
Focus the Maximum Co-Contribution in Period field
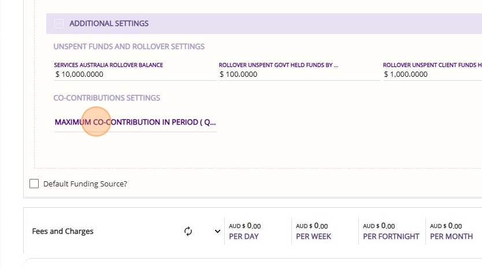tap(135, 123)
